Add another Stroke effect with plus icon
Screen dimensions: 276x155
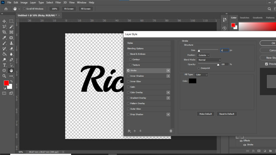(x=168, y=71)
